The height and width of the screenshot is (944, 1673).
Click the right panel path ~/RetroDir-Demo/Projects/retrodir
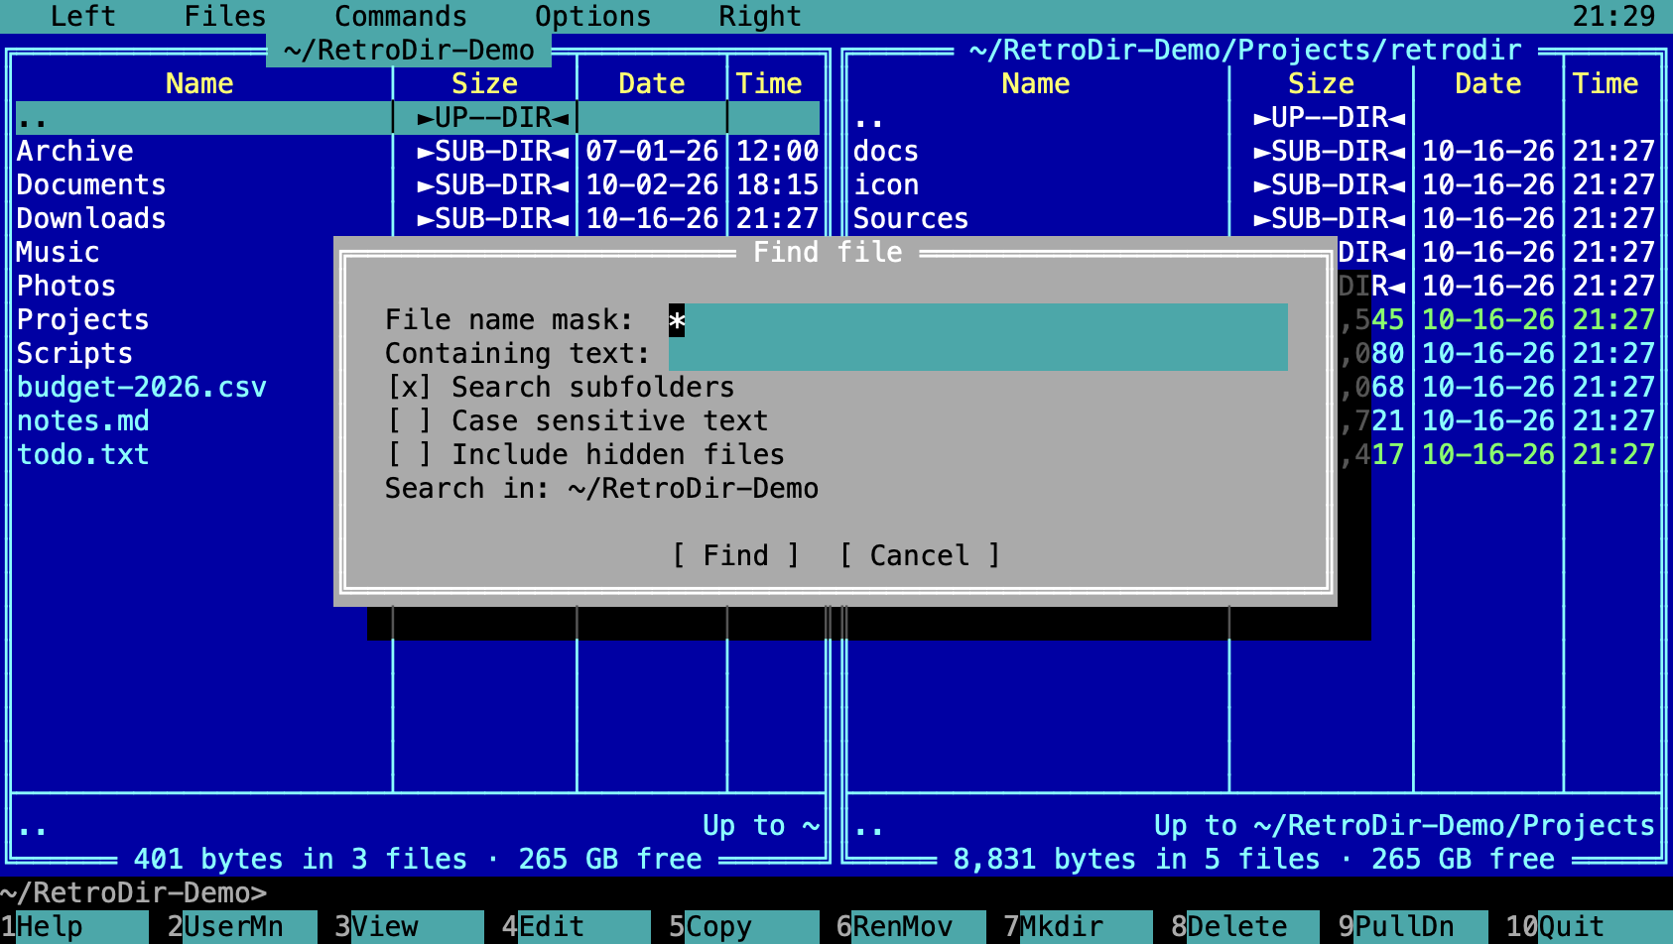[1246, 50]
